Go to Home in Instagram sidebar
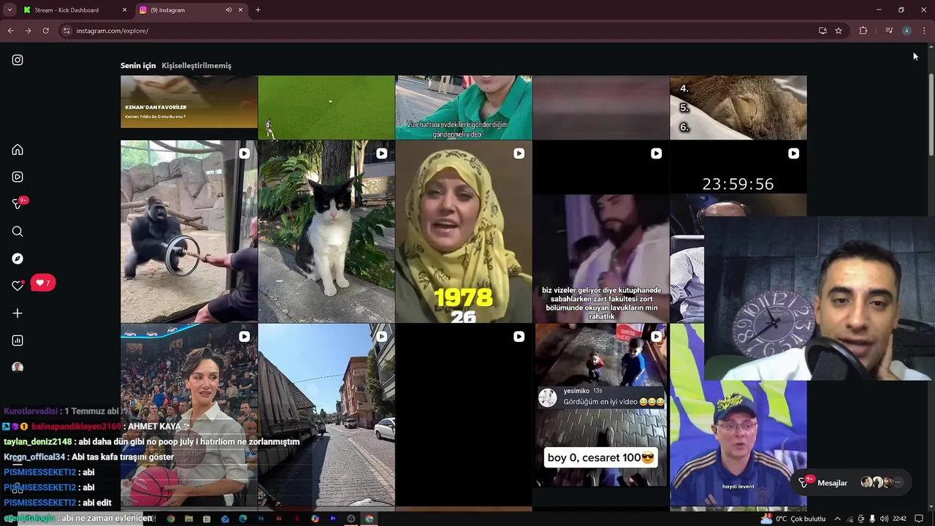Image resolution: width=935 pixels, height=526 pixels. click(18, 150)
